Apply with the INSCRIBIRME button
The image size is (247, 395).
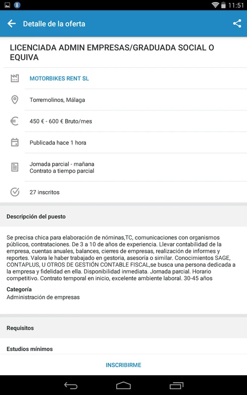click(123, 365)
